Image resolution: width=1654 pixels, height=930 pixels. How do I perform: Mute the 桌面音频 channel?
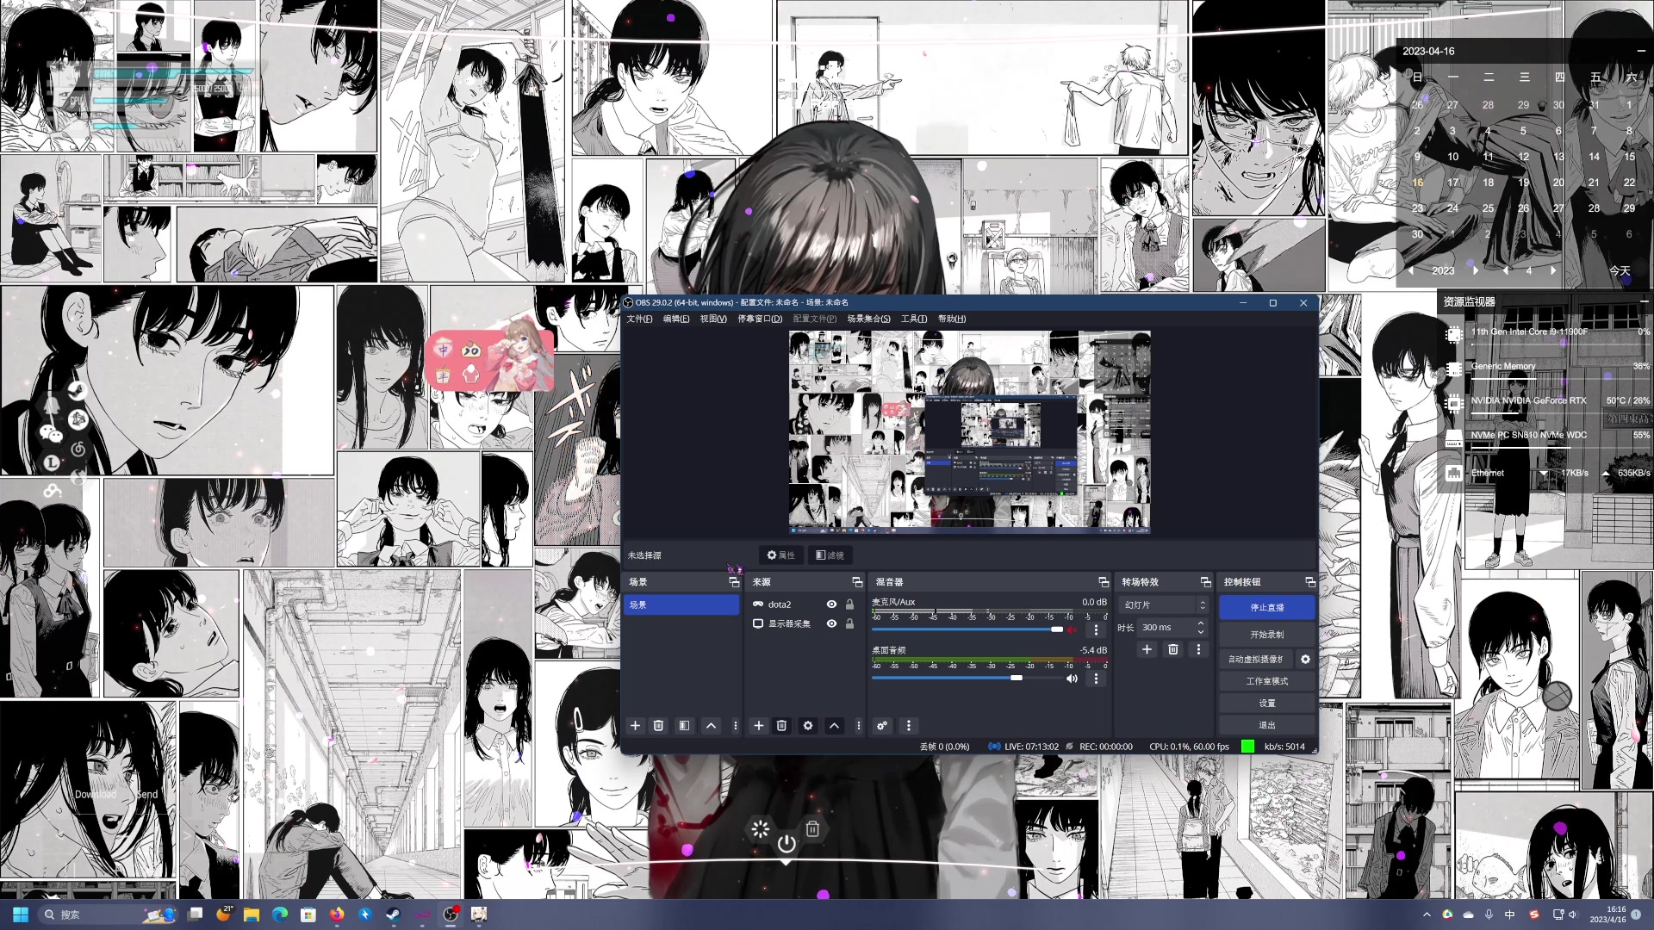pyautogui.click(x=1073, y=679)
